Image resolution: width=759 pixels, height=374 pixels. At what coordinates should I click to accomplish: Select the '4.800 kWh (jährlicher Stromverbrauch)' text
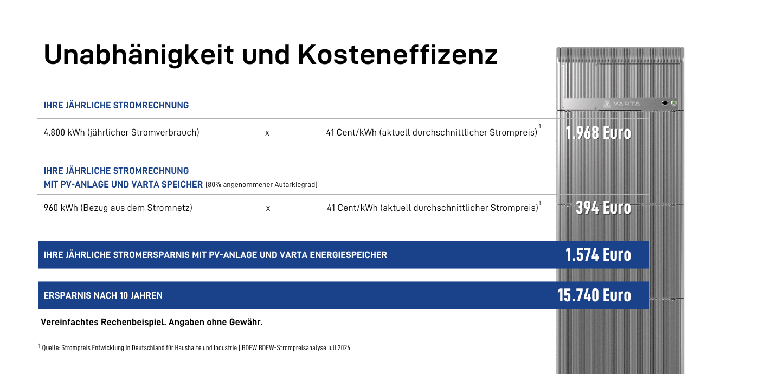121,132
